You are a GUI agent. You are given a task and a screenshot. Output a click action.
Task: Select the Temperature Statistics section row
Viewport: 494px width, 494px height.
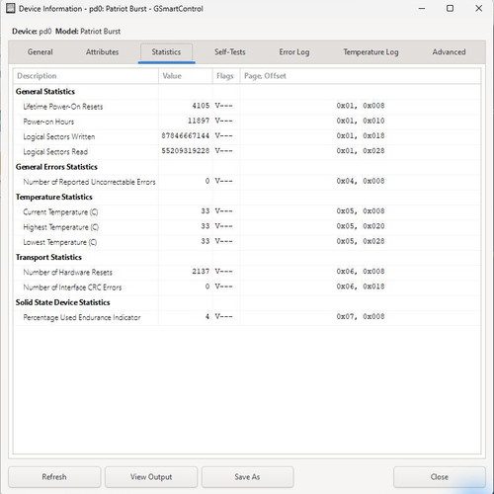pos(247,197)
